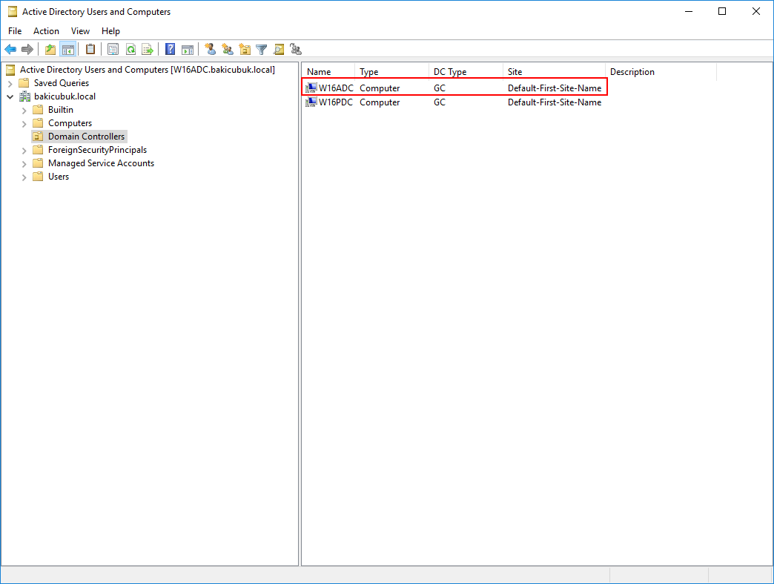774x584 pixels.
Task: Click Computer type in W16PDC row
Action: [x=380, y=102]
